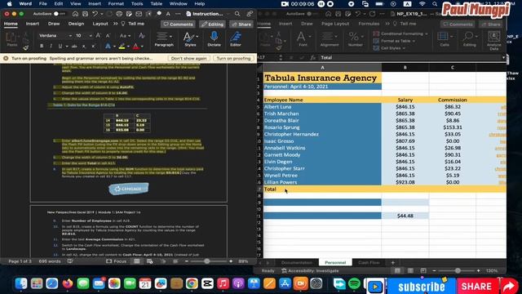Open the Undo history dropdown in Word
Viewport: 522px width, 294px height.
click(x=101, y=14)
